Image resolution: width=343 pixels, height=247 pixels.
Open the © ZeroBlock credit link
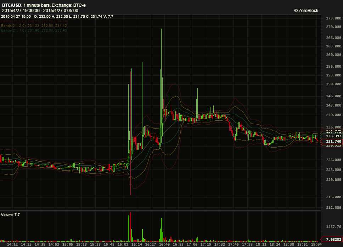[x=306, y=11]
